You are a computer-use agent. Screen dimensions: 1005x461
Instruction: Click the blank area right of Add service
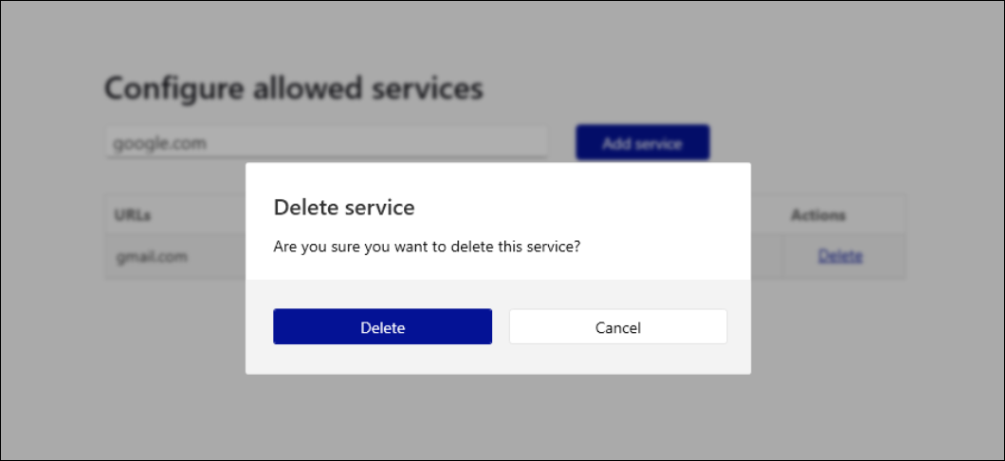[x=834, y=143]
